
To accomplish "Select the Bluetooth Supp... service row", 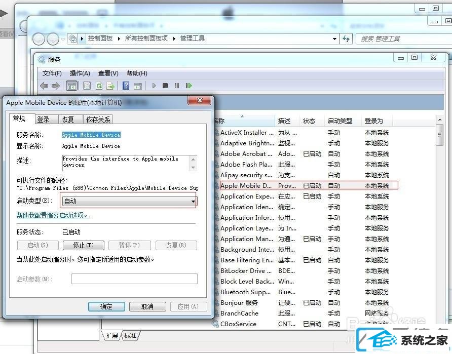I will (303, 292).
